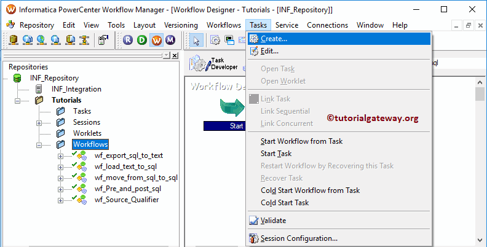The image size is (487, 247).
Task: Collapse the Tutorials folder node
Action: [18, 101]
